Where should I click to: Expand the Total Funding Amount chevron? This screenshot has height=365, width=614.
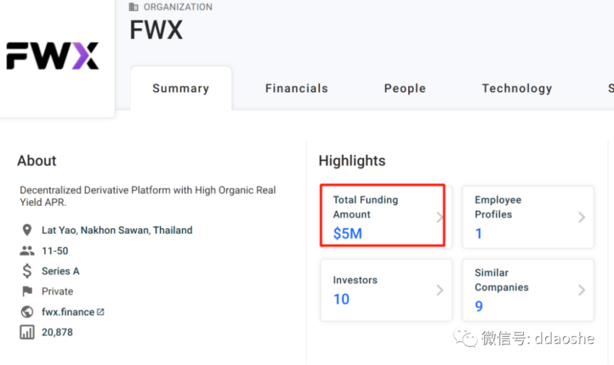point(440,217)
